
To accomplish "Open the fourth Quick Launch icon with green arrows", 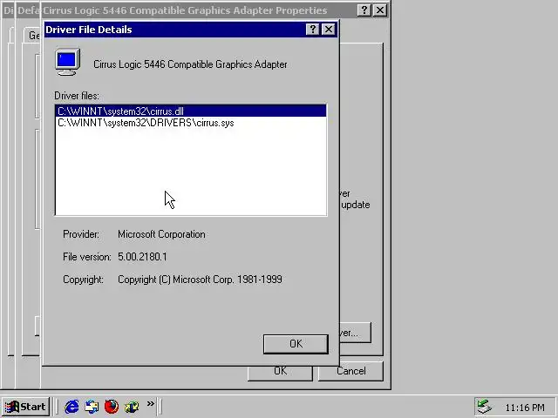I will [132, 407].
